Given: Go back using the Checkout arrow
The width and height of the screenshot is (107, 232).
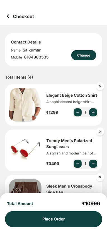Looking at the screenshot, I should (8, 16).
